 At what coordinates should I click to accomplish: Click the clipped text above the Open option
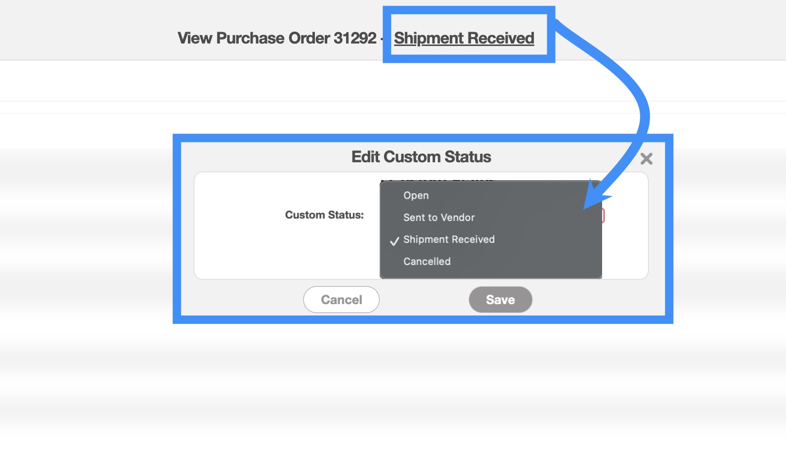pos(437,180)
